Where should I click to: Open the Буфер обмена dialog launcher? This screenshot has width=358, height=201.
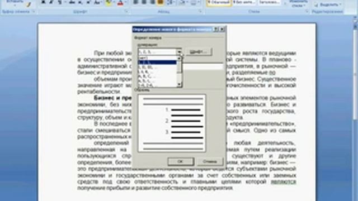[34, 11]
